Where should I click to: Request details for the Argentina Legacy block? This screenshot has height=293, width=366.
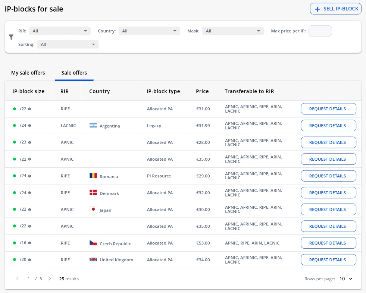coord(328,125)
